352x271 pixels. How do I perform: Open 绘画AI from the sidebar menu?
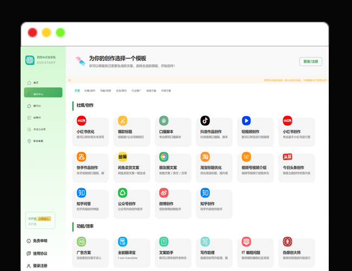(x=37, y=118)
